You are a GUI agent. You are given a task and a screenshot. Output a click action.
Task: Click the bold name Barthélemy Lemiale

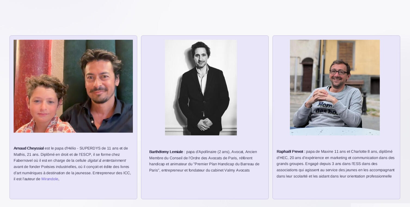(166, 152)
